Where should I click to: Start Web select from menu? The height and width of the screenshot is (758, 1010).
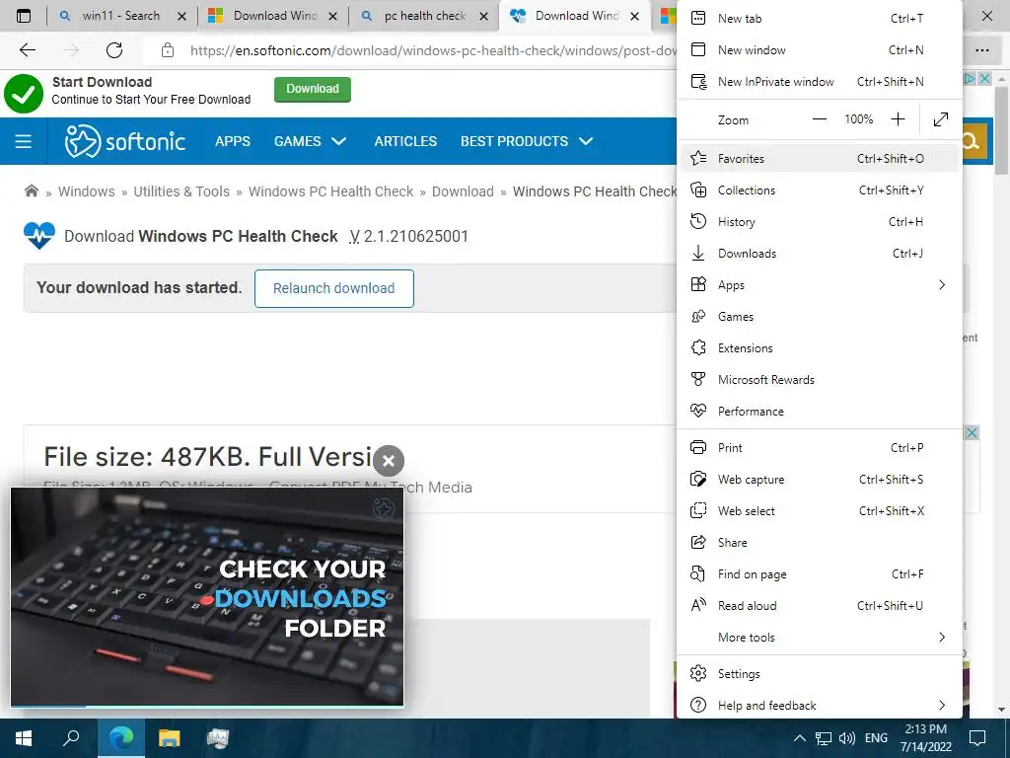820,511
